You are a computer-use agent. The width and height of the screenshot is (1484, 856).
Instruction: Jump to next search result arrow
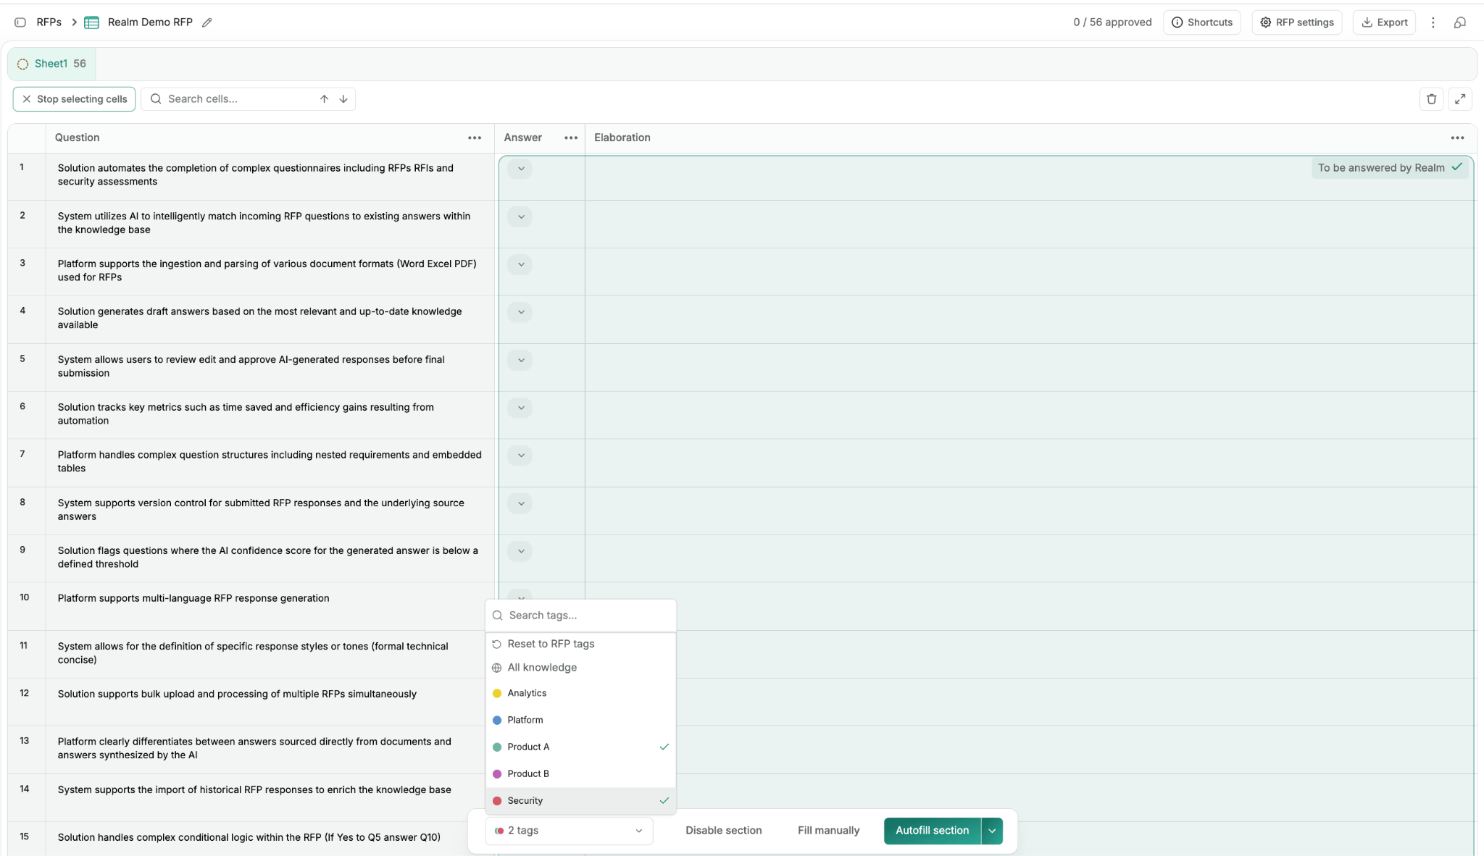click(343, 99)
